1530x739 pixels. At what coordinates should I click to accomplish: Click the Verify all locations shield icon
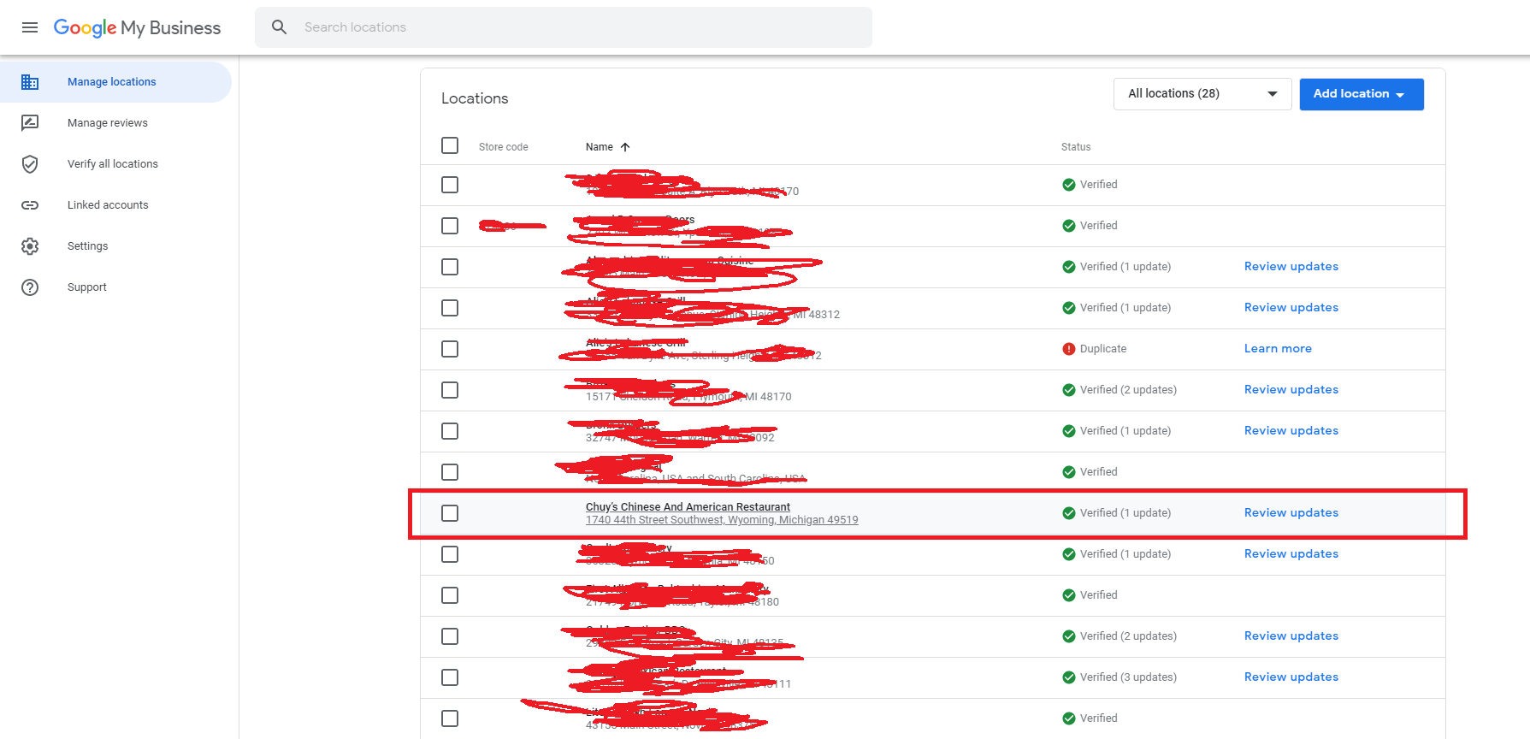tap(30, 164)
